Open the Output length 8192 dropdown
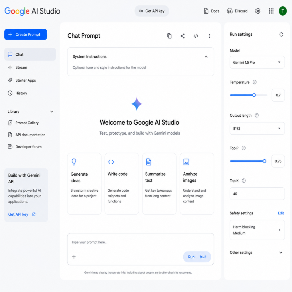Image resolution: width=292 pixels, height=292 pixels. [x=257, y=128]
